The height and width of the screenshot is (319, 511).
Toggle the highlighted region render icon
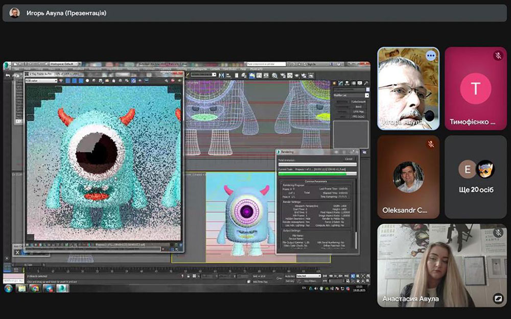133,81
